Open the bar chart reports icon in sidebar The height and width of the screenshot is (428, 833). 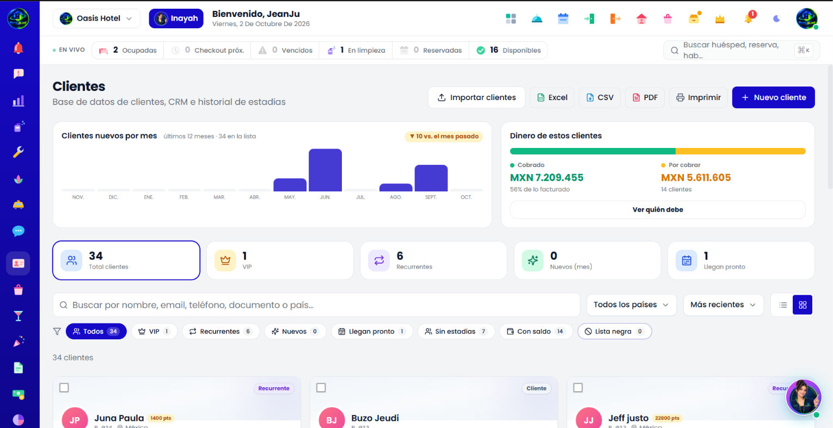(19, 101)
